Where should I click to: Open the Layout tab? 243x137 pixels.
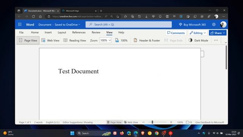62,32
